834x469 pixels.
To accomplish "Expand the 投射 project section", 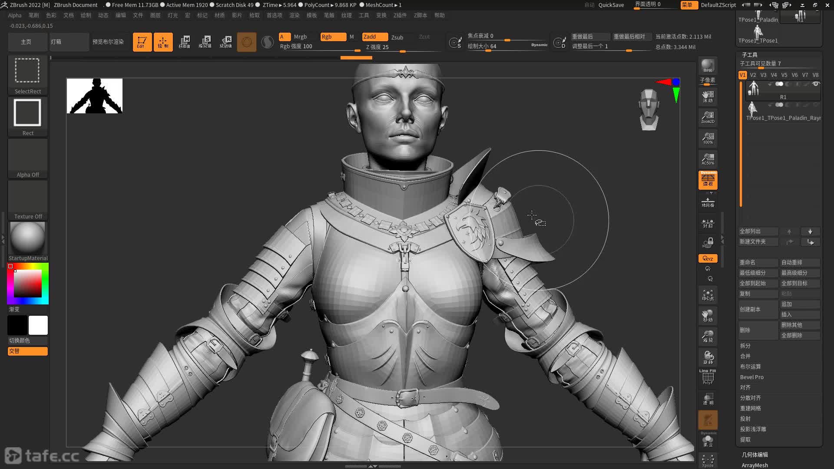I will (x=745, y=419).
